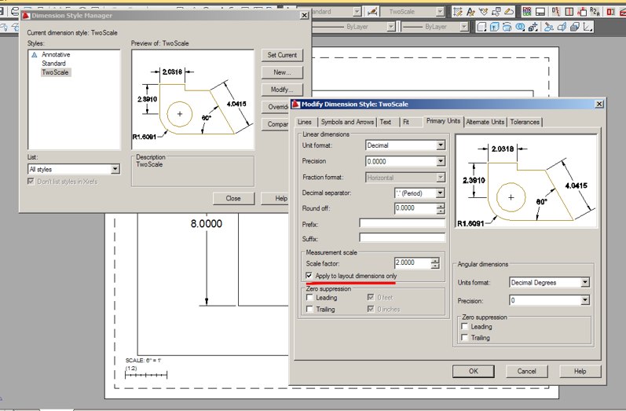
Task: Click the red A with box icon in the top toolbar
Action: click(582, 12)
